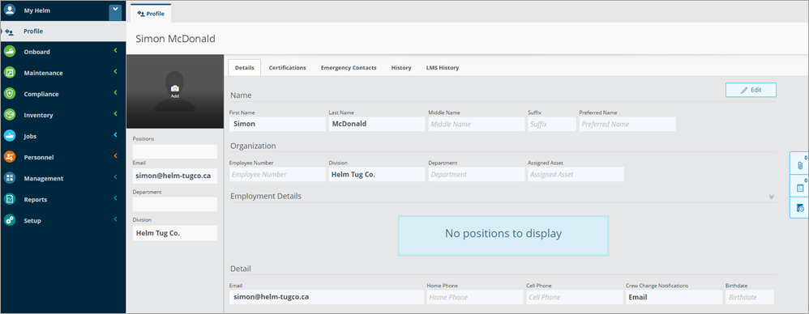809x314 pixels.
Task: Click the Detail Email field
Action: tap(327, 297)
